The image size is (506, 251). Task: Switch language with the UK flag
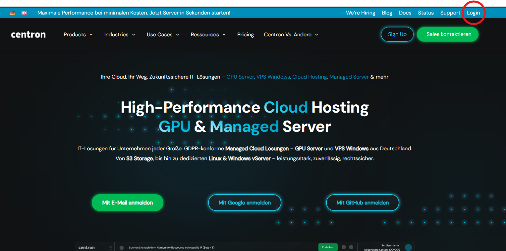pos(24,13)
